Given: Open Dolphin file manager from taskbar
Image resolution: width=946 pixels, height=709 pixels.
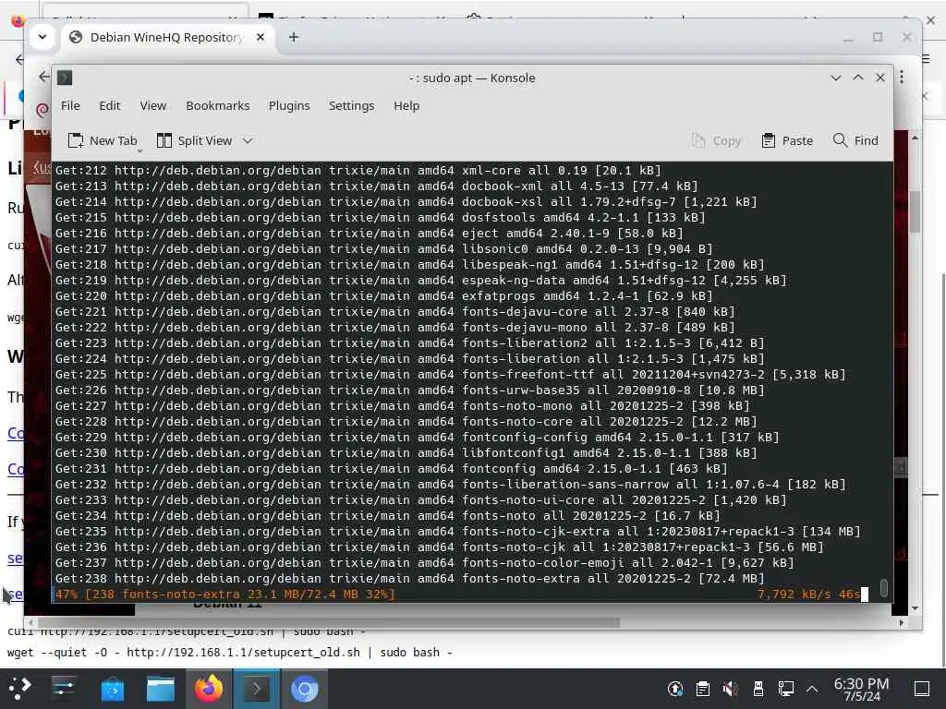Looking at the screenshot, I should pyautogui.click(x=161, y=689).
